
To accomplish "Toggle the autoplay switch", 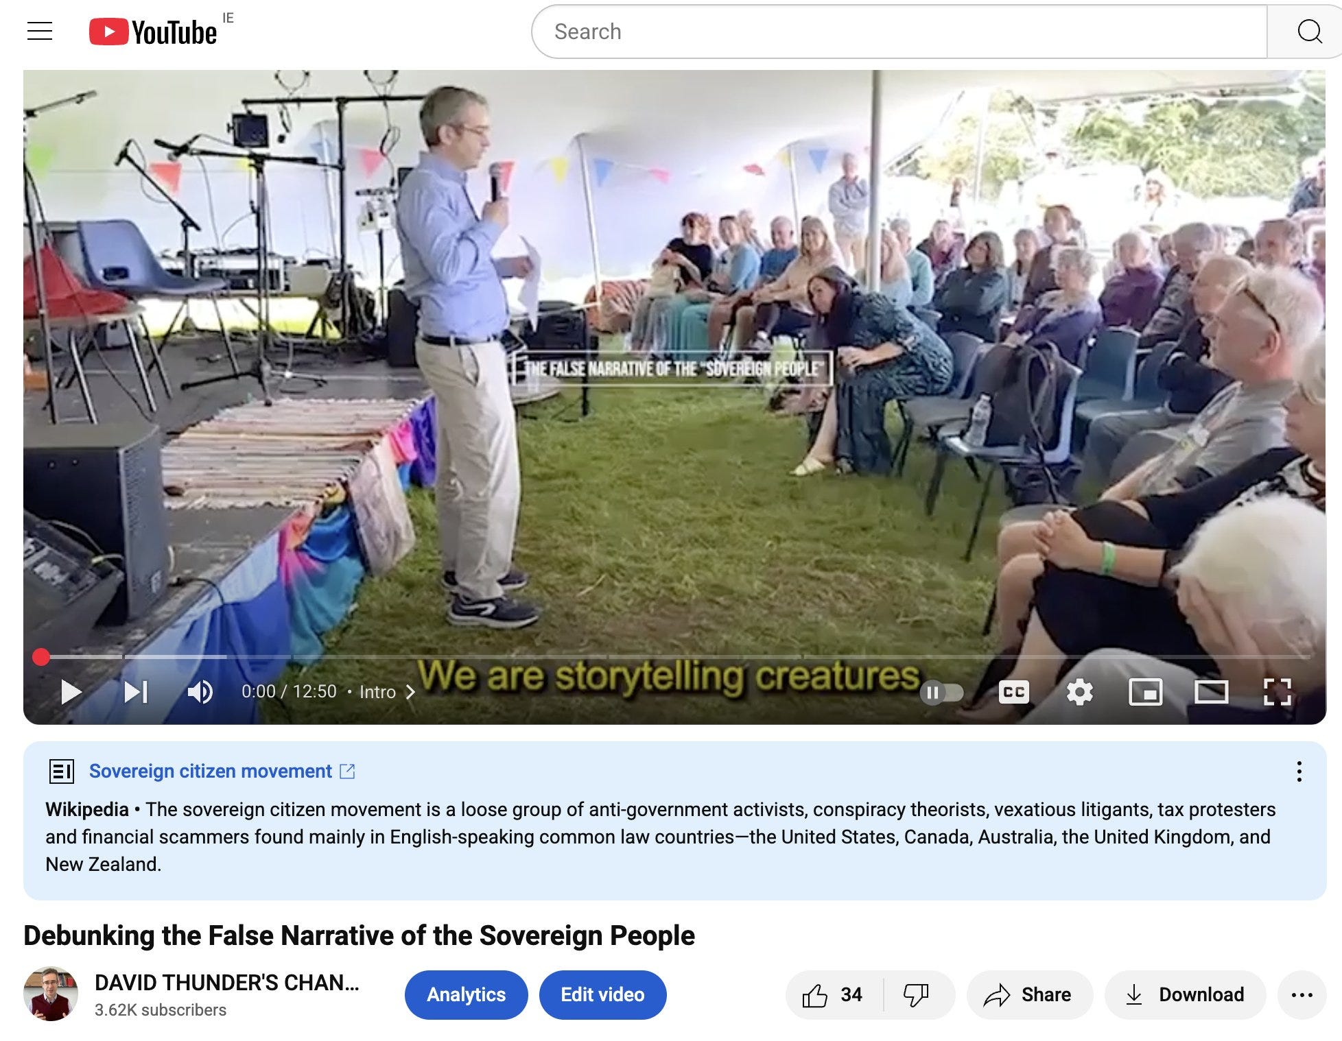I will point(941,693).
